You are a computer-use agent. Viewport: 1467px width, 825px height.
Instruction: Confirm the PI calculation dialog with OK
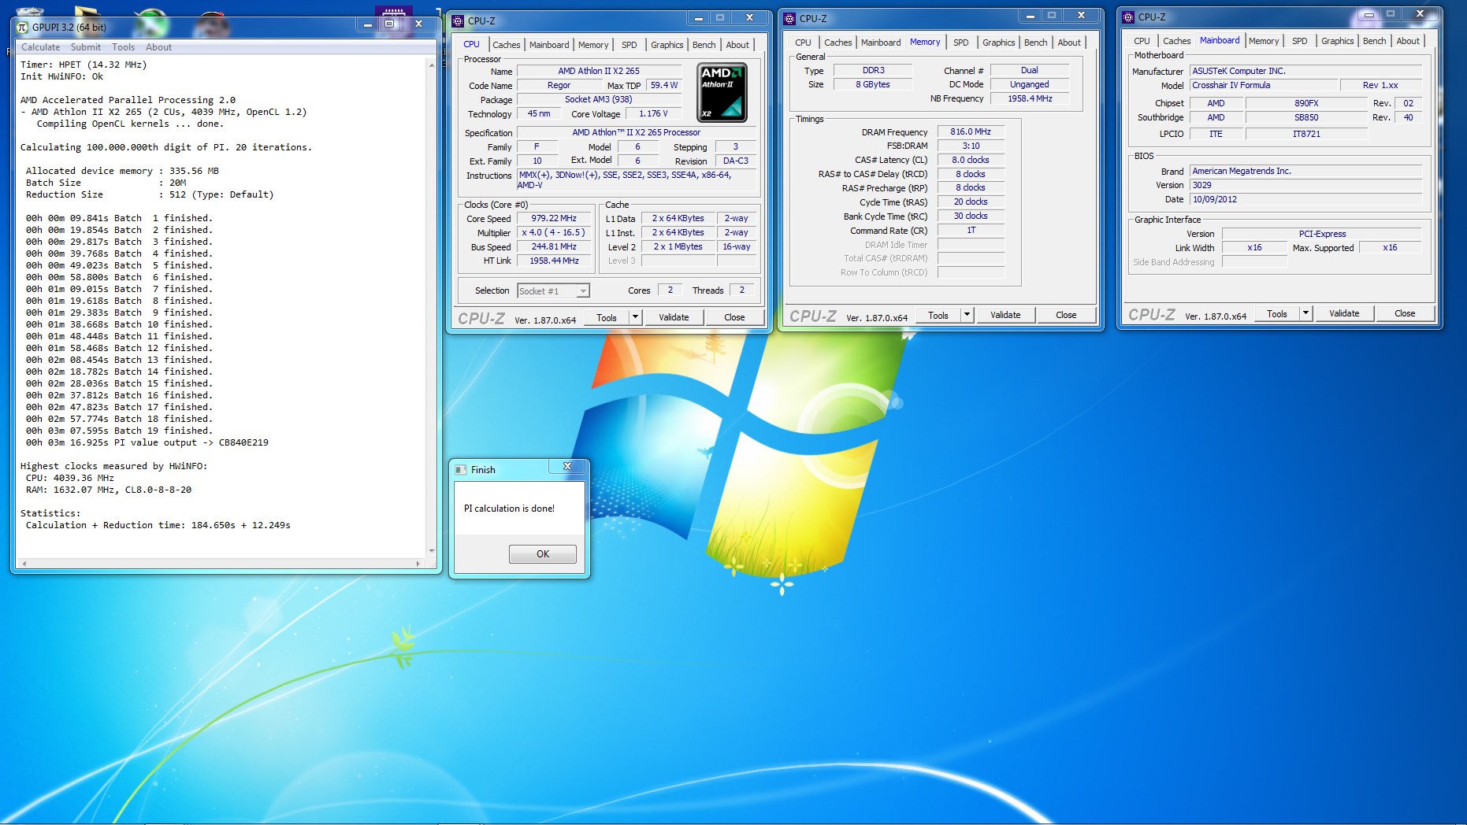tap(543, 554)
